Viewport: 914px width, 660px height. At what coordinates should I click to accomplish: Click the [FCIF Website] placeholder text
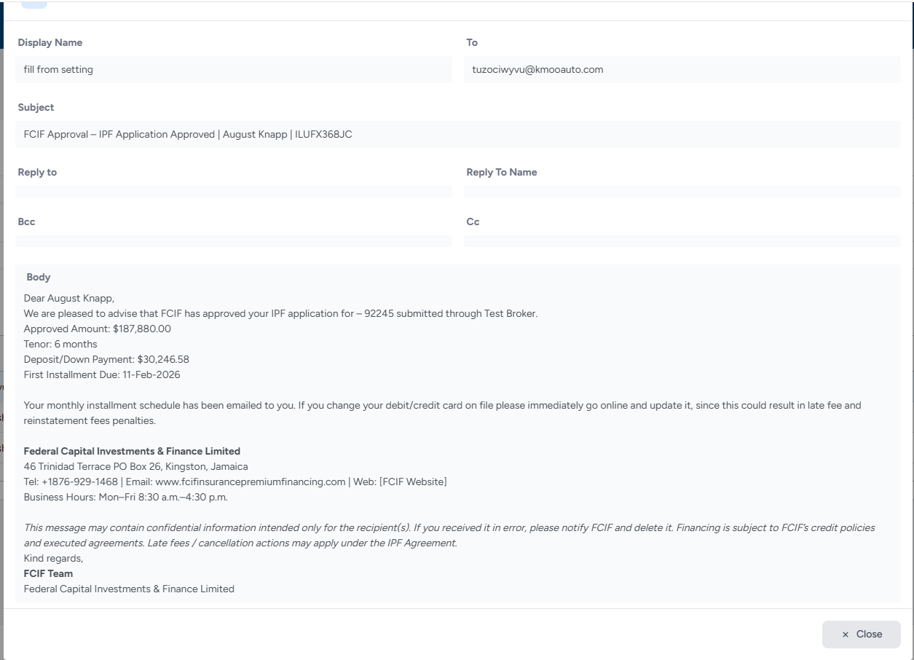(413, 482)
